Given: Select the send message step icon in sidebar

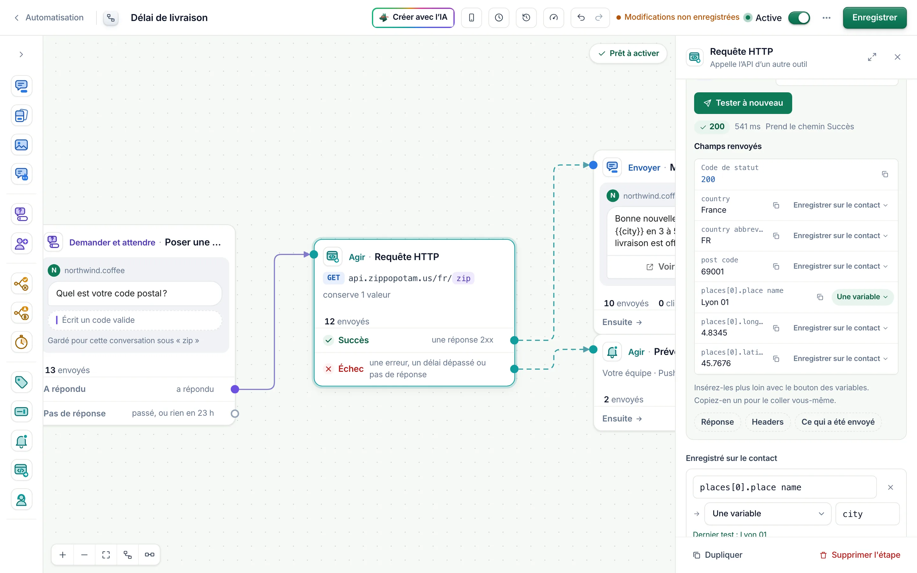Looking at the screenshot, I should [21, 86].
